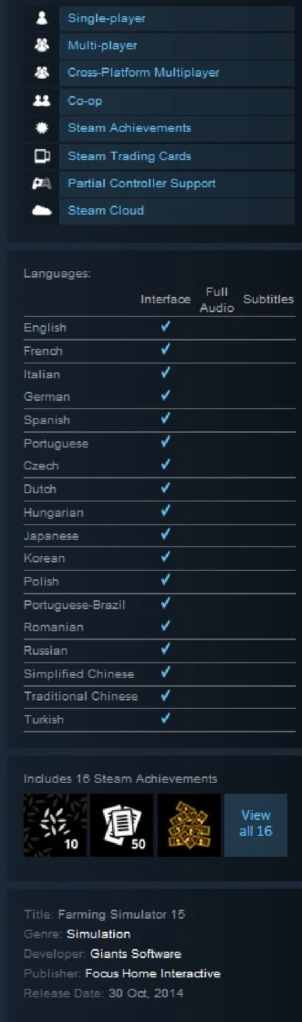Click View all 16 achievements button
302x1022 pixels.
256,825
